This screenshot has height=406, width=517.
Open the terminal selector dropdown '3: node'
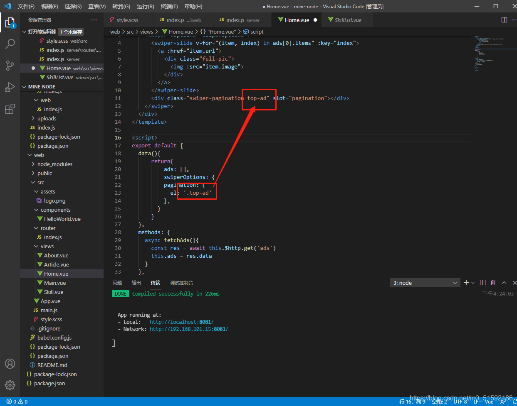tap(425, 283)
